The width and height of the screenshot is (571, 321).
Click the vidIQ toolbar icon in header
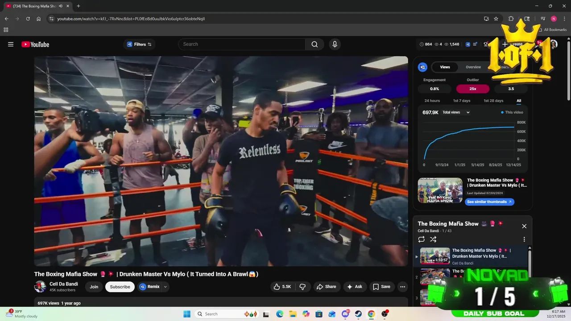[x=468, y=44]
